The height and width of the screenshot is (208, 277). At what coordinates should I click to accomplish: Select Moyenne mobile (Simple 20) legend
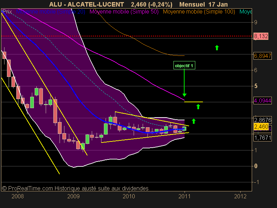(51, 12)
